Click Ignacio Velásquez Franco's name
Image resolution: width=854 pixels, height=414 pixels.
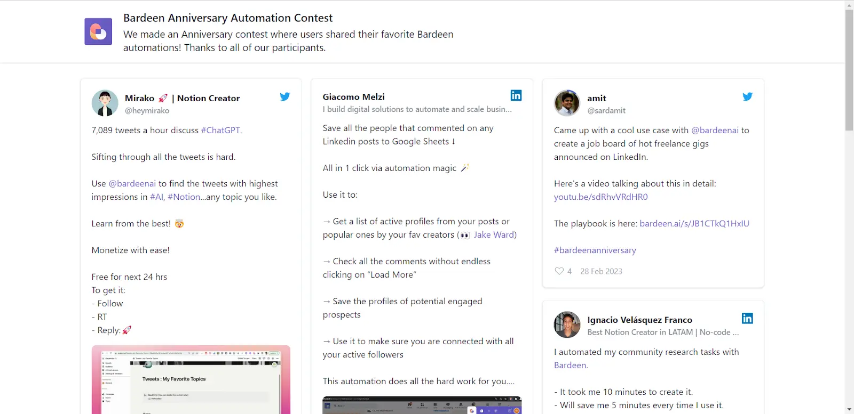[639, 320]
